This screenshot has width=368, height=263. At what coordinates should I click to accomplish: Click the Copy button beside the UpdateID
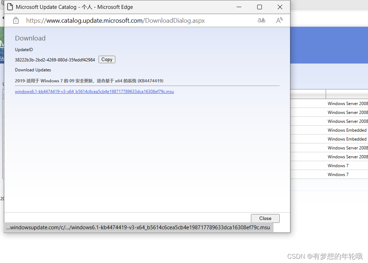point(106,59)
